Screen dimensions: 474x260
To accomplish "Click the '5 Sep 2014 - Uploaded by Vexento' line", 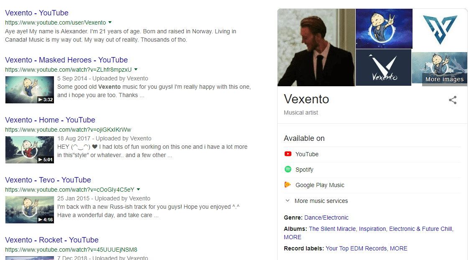I will coord(103,78).
